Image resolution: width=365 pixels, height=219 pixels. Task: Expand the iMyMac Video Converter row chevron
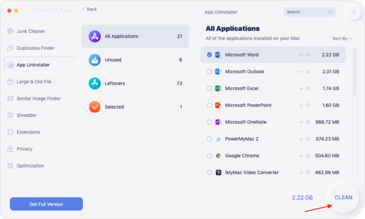click(301, 172)
